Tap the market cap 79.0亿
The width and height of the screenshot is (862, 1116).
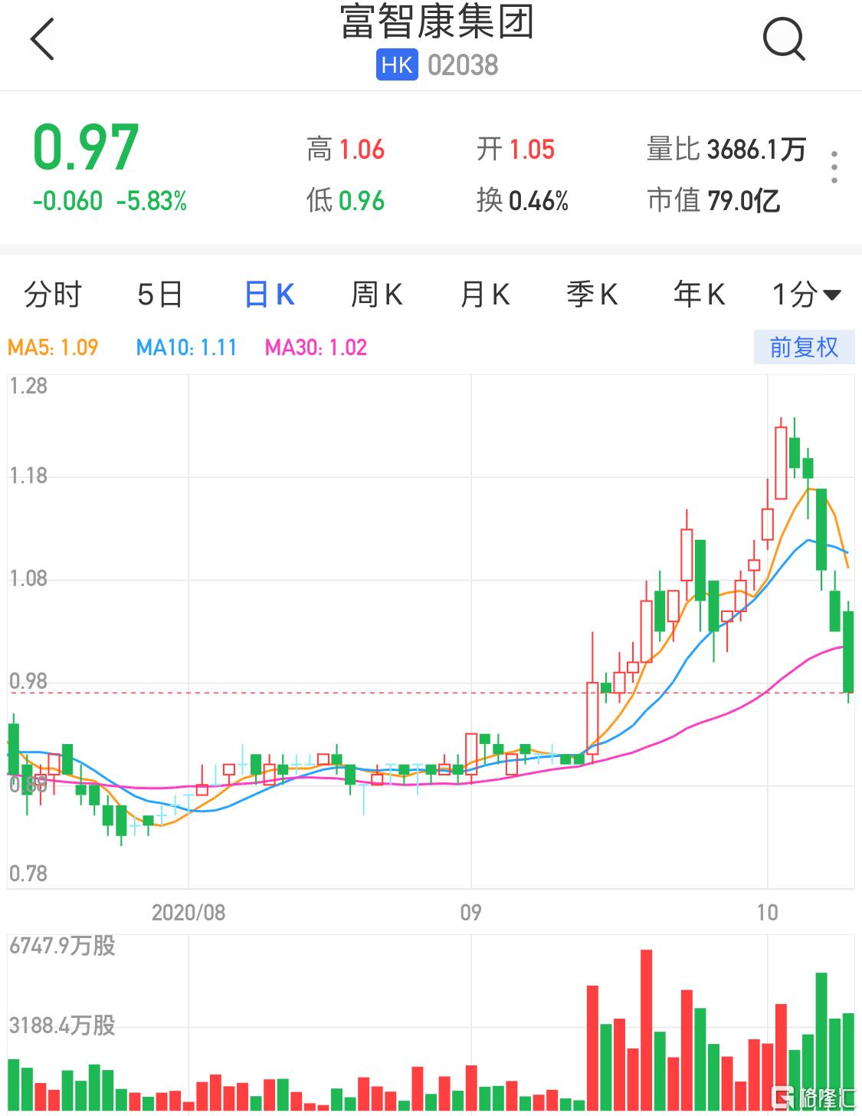coord(744,201)
